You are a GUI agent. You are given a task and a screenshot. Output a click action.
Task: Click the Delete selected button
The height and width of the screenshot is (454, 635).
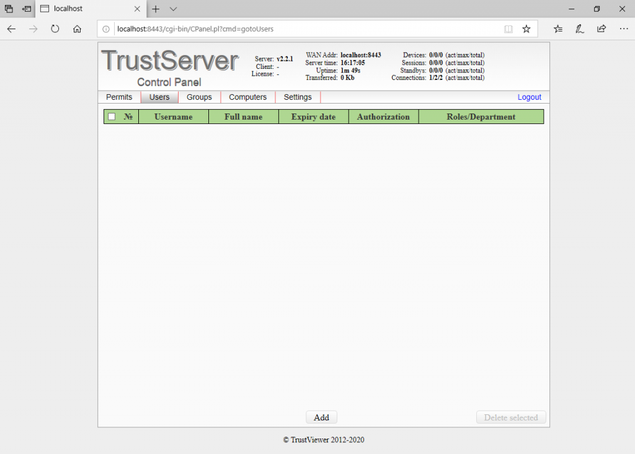click(x=511, y=417)
